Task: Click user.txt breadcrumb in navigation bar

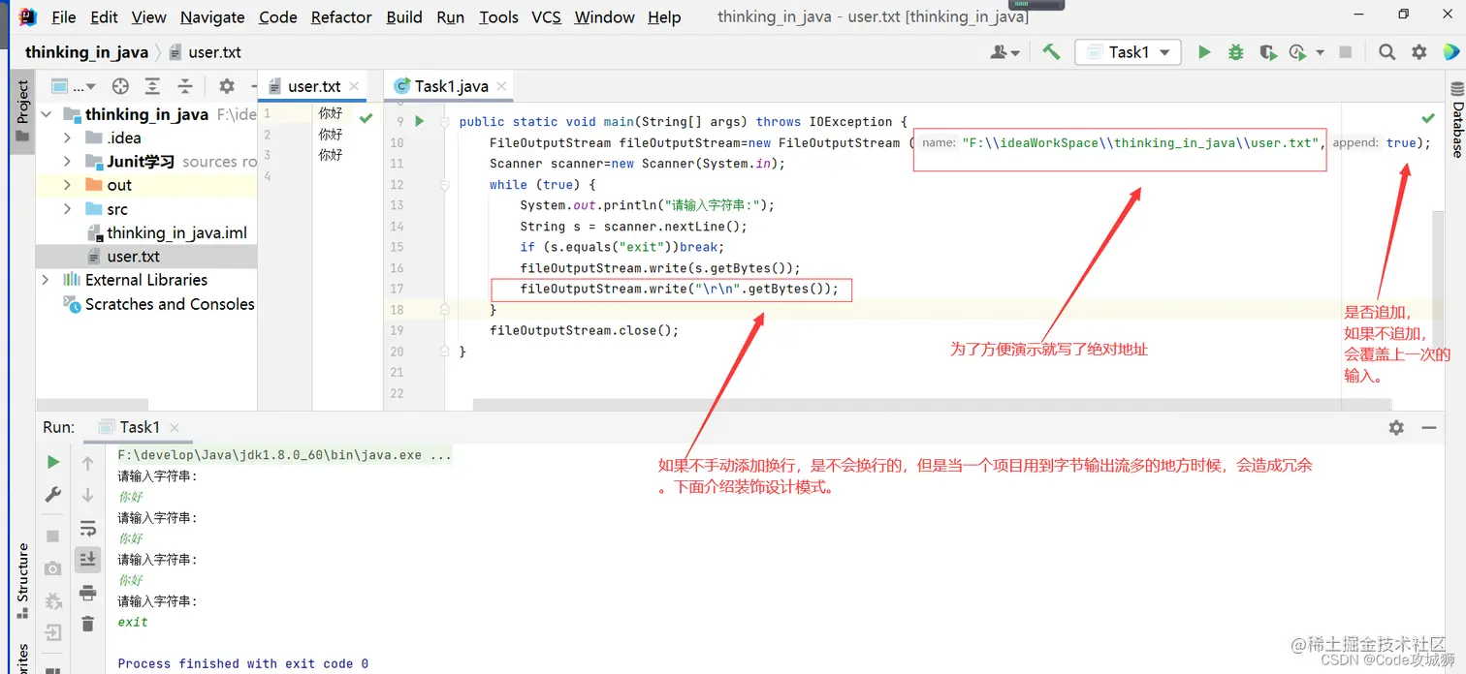Action: [205, 52]
